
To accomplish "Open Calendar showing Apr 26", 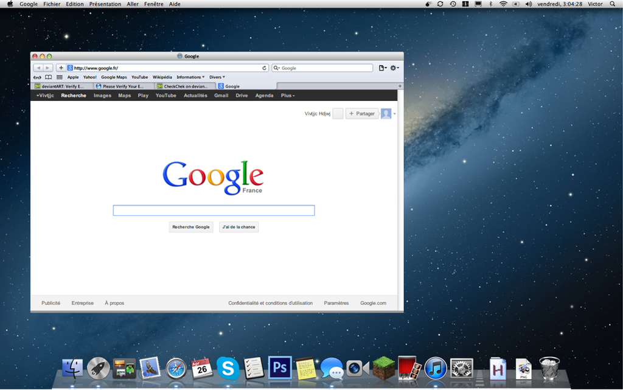I will click(x=202, y=368).
